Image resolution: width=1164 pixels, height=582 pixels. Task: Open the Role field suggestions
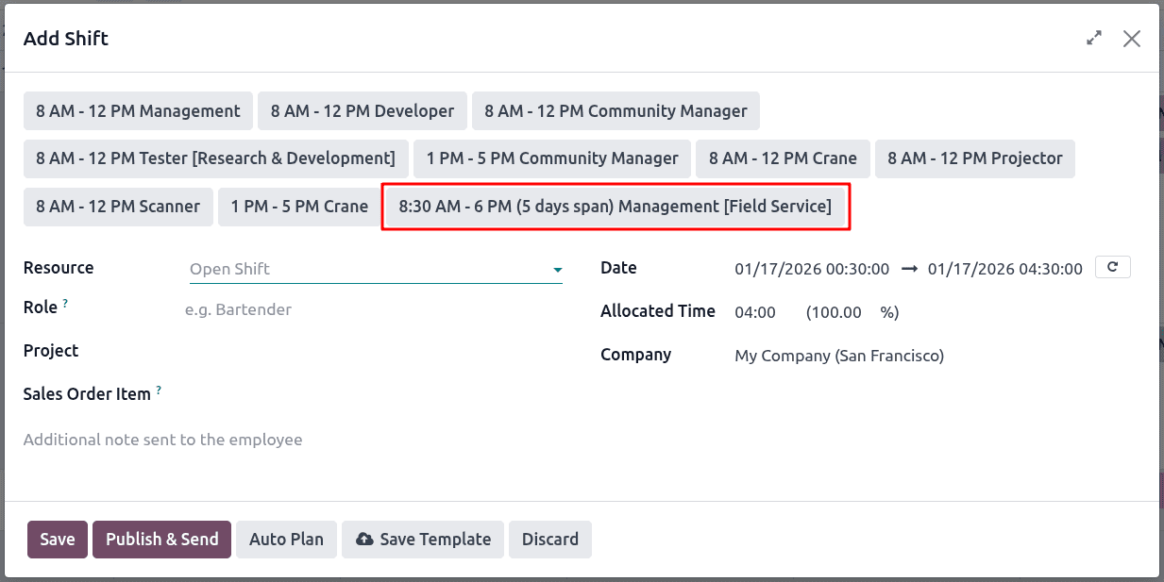pos(283,309)
